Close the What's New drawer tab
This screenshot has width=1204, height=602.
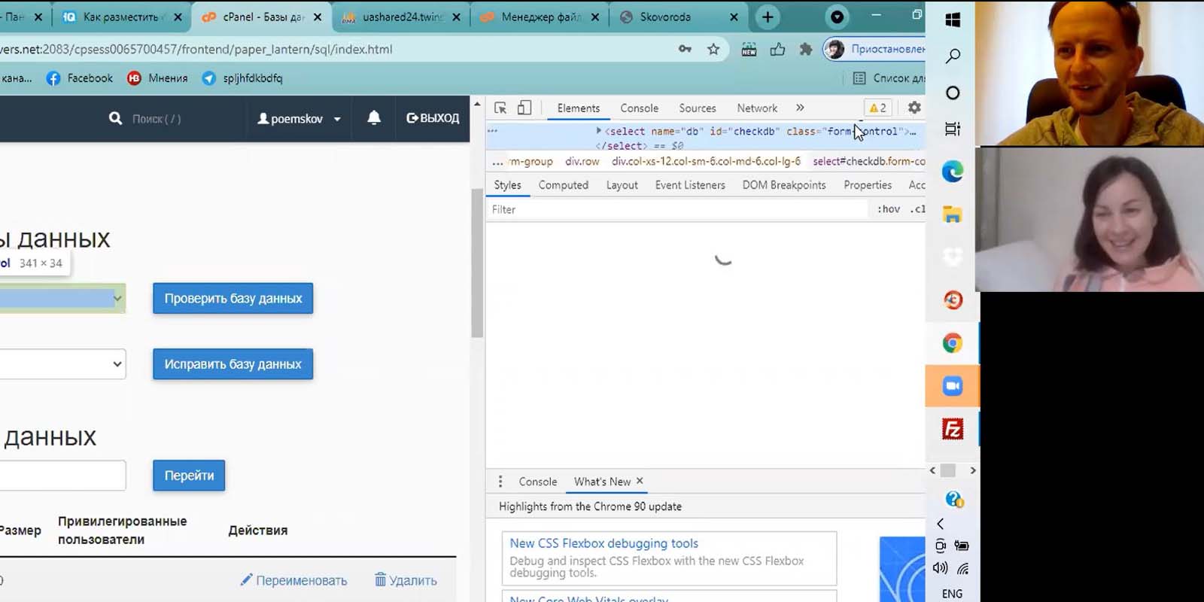click(640, 481)
